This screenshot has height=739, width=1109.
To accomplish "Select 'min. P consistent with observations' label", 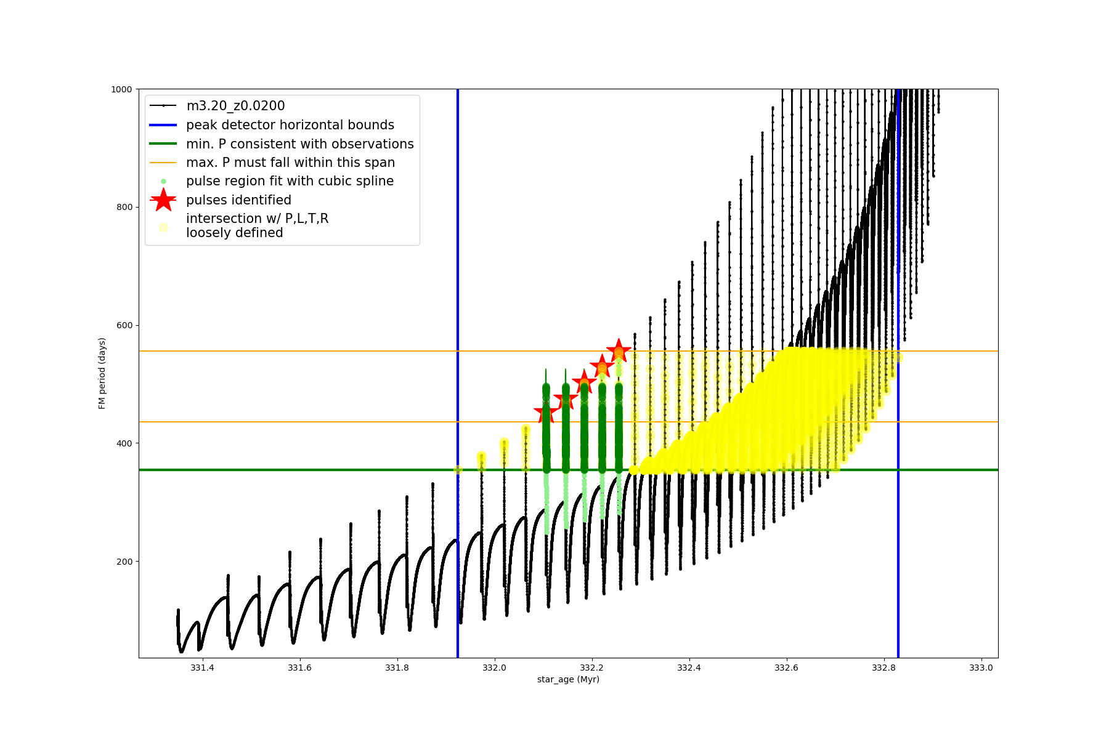I will pyautogui.click(x=299, y=144).
